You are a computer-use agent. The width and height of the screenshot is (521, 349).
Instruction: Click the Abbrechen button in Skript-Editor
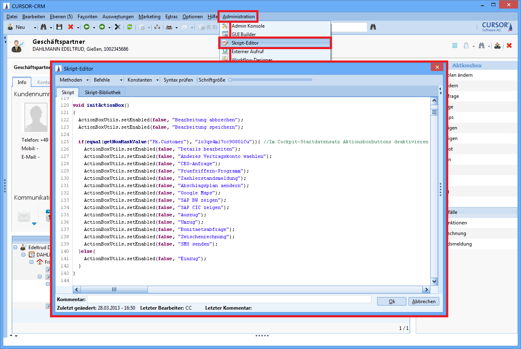pyautogui.click(x=424, y=302)
